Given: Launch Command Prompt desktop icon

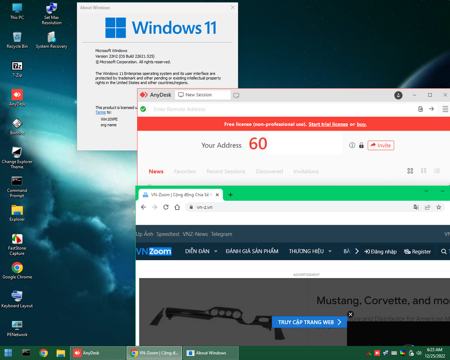Looking at the screenshot, I should pos(17,187).
